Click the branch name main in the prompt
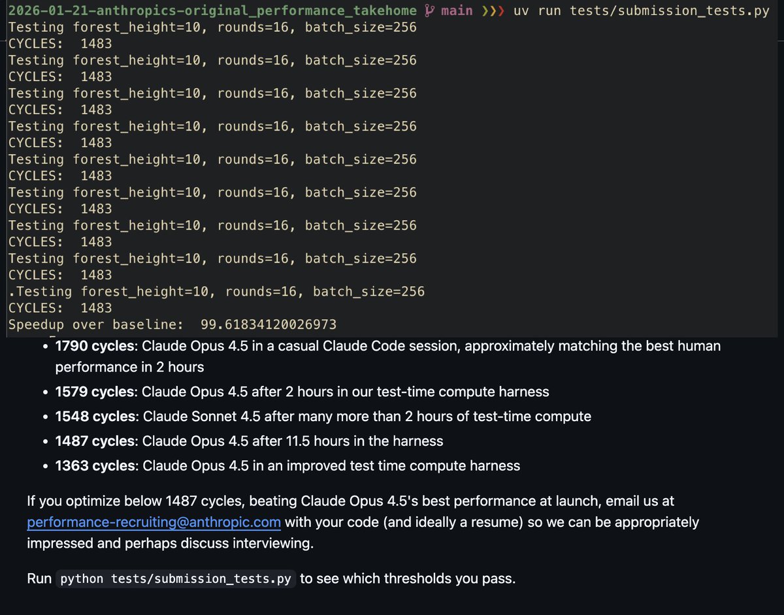 [457, 10]
